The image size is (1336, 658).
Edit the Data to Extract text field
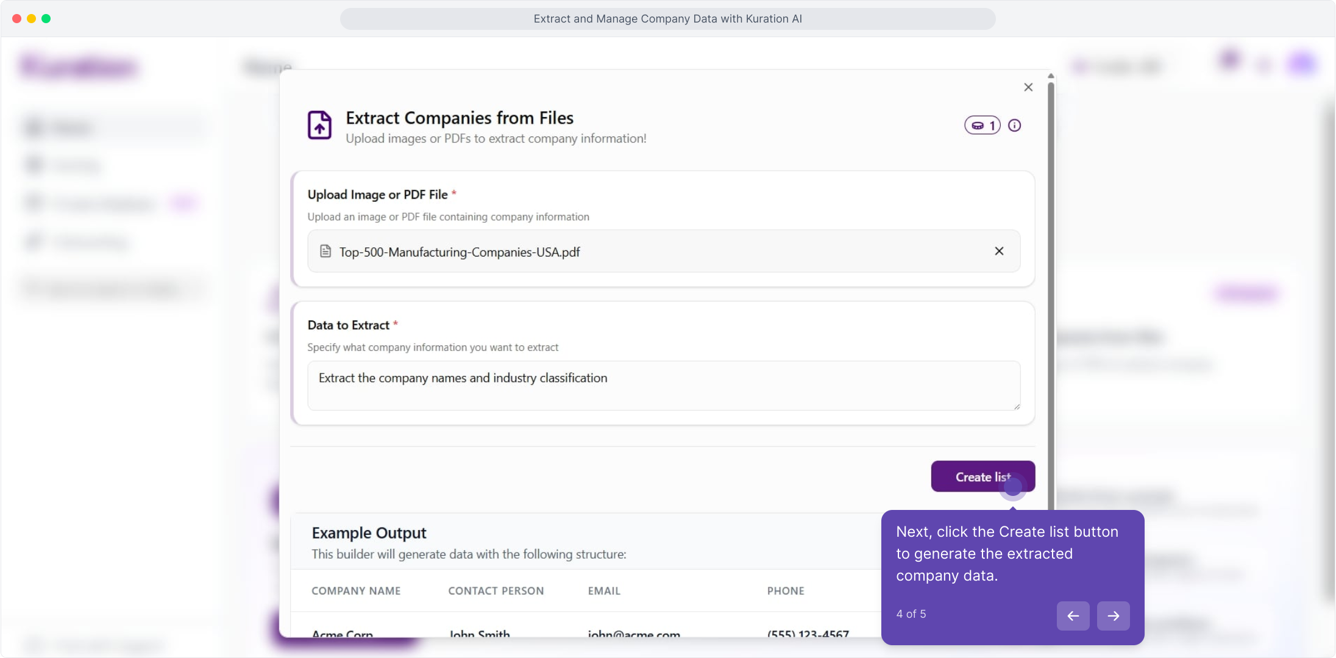coord(664,386)
